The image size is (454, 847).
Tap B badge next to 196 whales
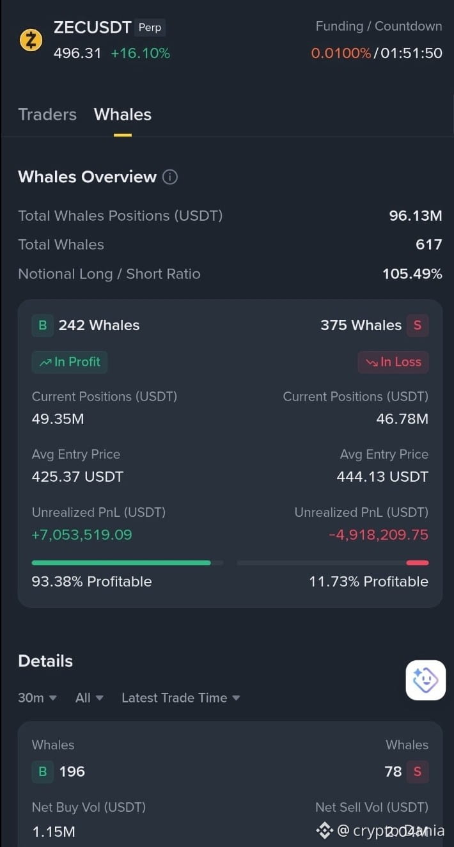click(43, 772)
